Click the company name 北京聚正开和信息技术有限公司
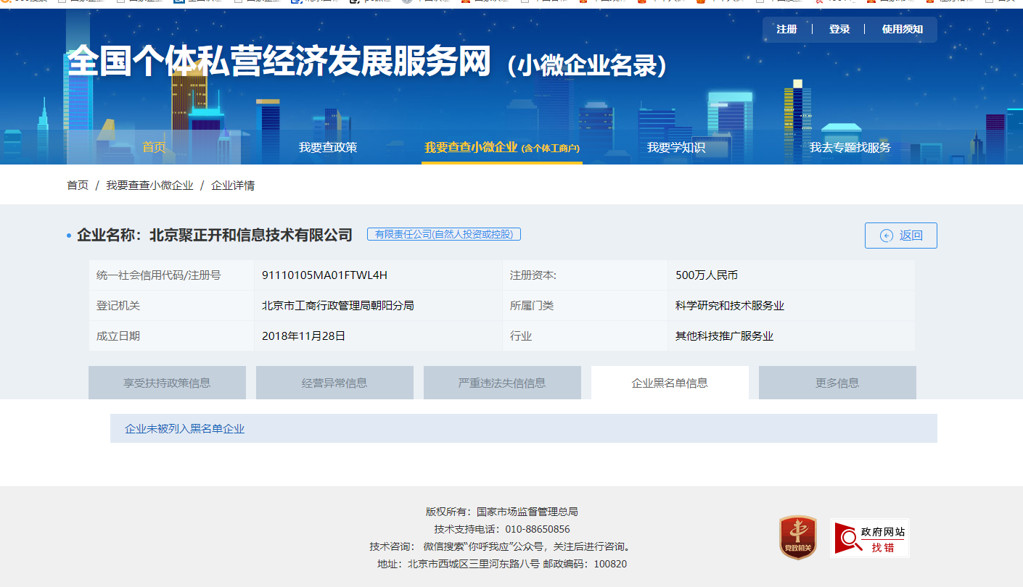Viewport: 1023px width, 587px height. (x=251, y=235)
